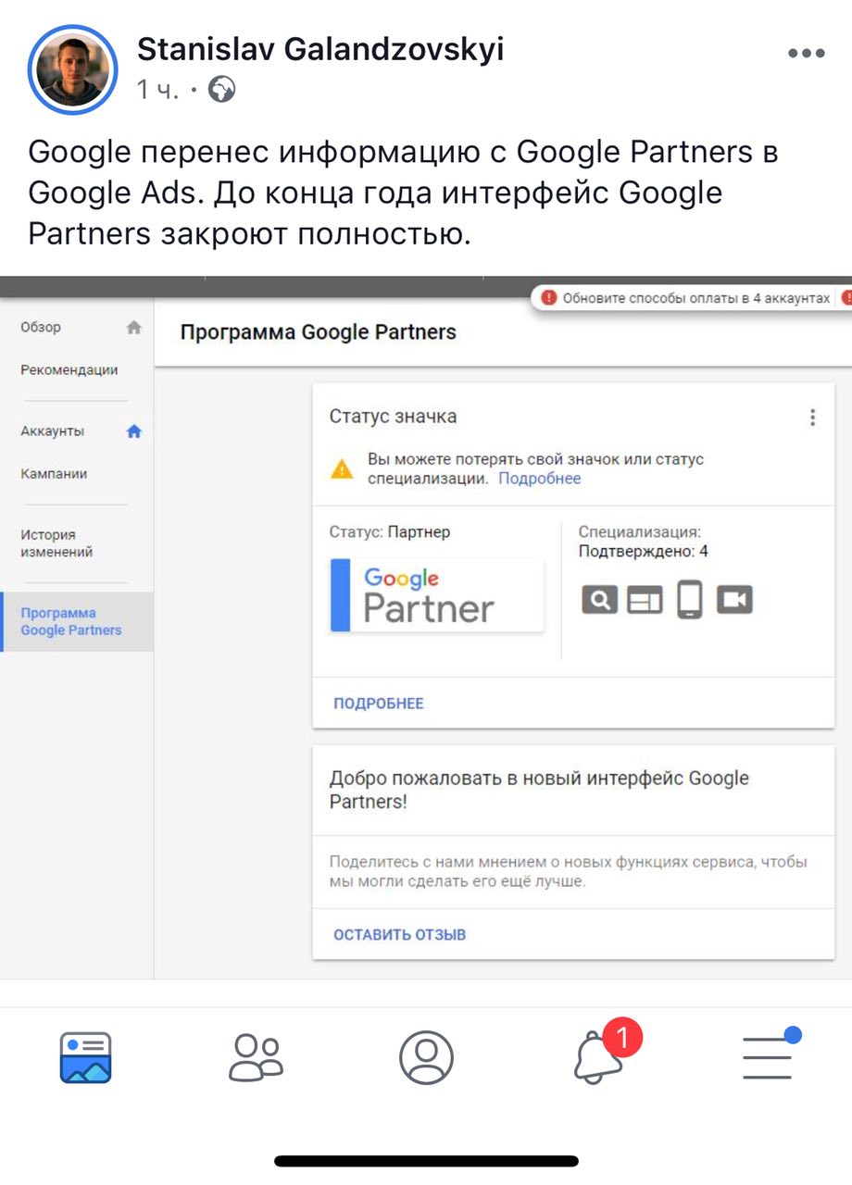
Task: Select Рекомендации in the sidebar
Action: [x=69, y=369]
